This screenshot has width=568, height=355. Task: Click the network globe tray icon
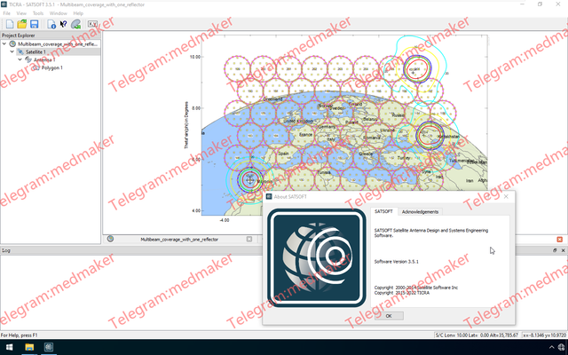562,347
